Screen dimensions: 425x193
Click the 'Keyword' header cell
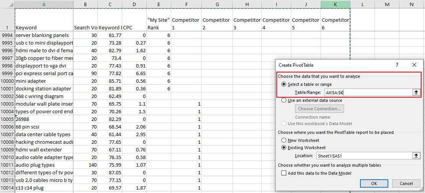[44, 27]
